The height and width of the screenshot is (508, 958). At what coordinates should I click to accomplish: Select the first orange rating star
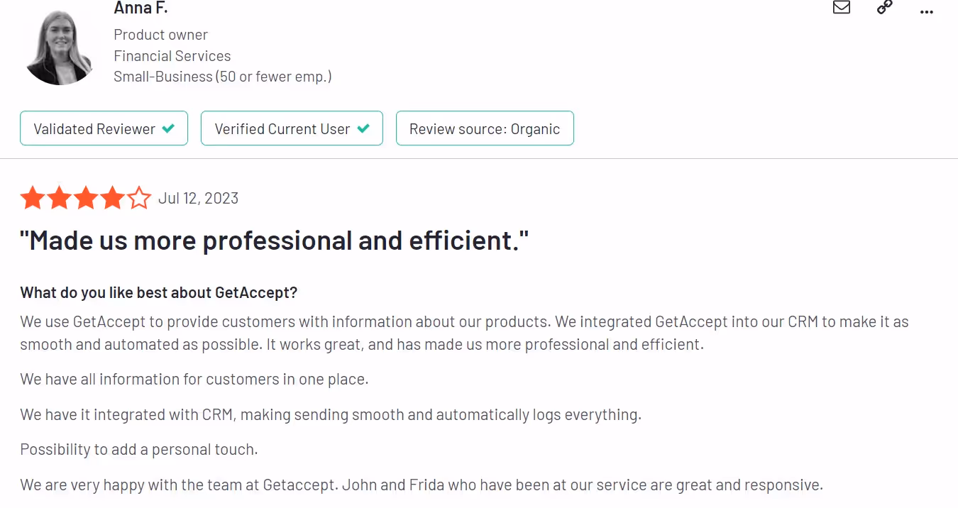click(33, 197)
